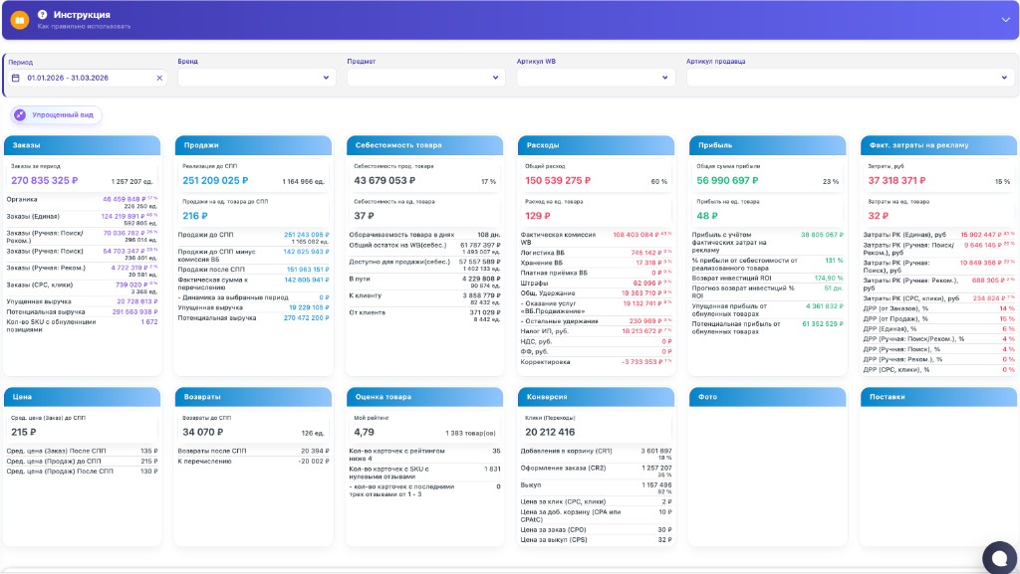Click the Цена card header

click(x=82, y=397)
